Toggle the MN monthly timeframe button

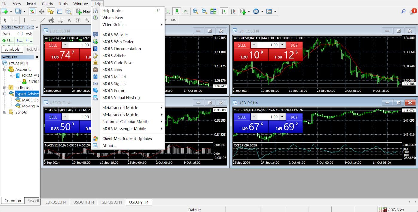pyautogui.click(x=174, y=20)
